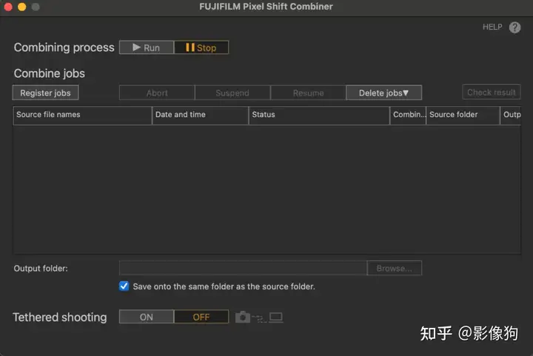Click the camera connection icon
This screenshot has height=356, width=533.
[243, 317]
